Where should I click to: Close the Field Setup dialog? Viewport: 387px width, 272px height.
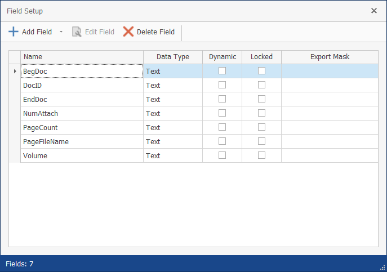coord(374,11)
